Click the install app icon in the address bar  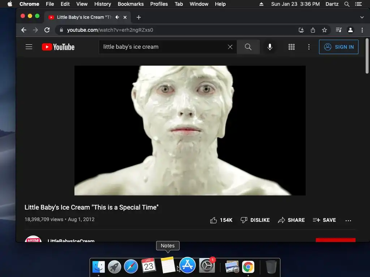coord(301,30)
